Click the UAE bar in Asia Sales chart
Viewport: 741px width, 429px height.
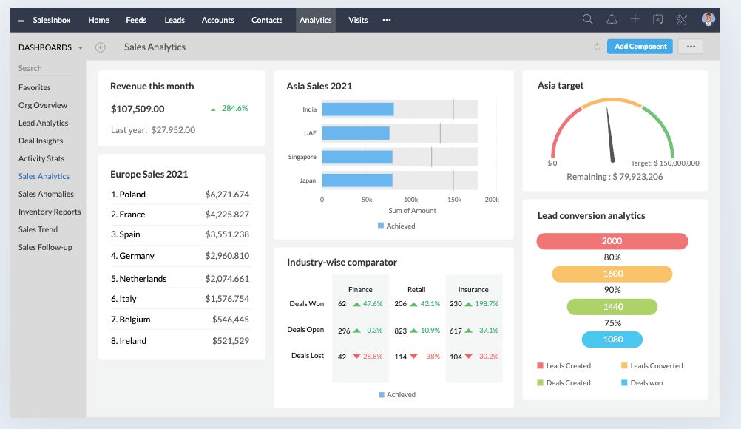point(356,132)
